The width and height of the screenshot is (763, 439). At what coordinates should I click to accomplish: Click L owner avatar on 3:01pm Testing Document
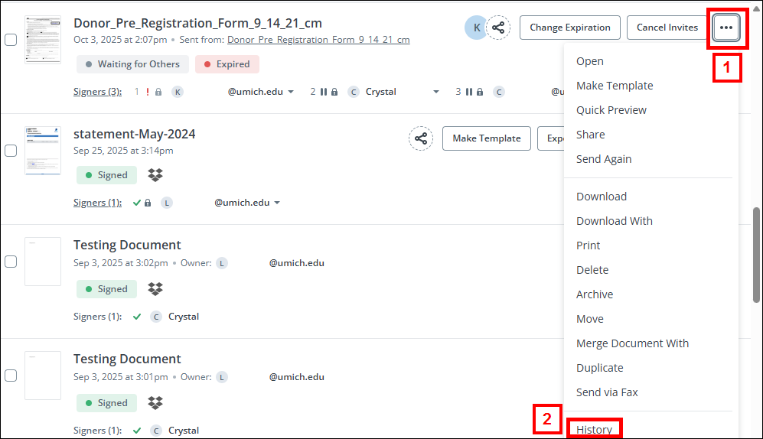pyautogui.click(x=222, y=377)
